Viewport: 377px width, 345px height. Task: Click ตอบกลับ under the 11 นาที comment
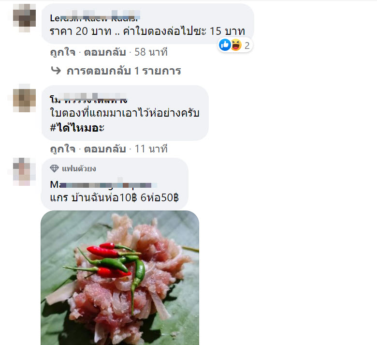[105, 149]
